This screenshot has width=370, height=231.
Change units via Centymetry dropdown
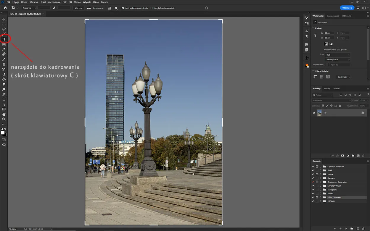[x=343, y=77]
